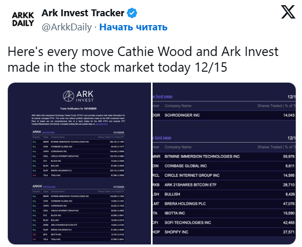Viewport: 302px width, 247px height.
Task: Click the ARK Invest logo in image
Action: point(78,96)
